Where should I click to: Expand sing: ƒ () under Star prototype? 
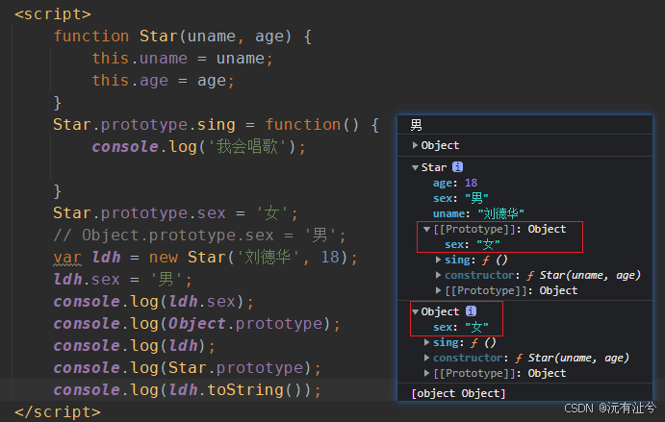tap(438, 260)
